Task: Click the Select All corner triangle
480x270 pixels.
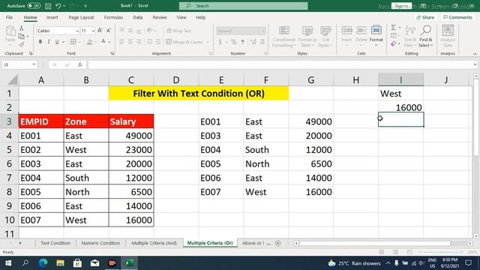Action: (13, 80)
